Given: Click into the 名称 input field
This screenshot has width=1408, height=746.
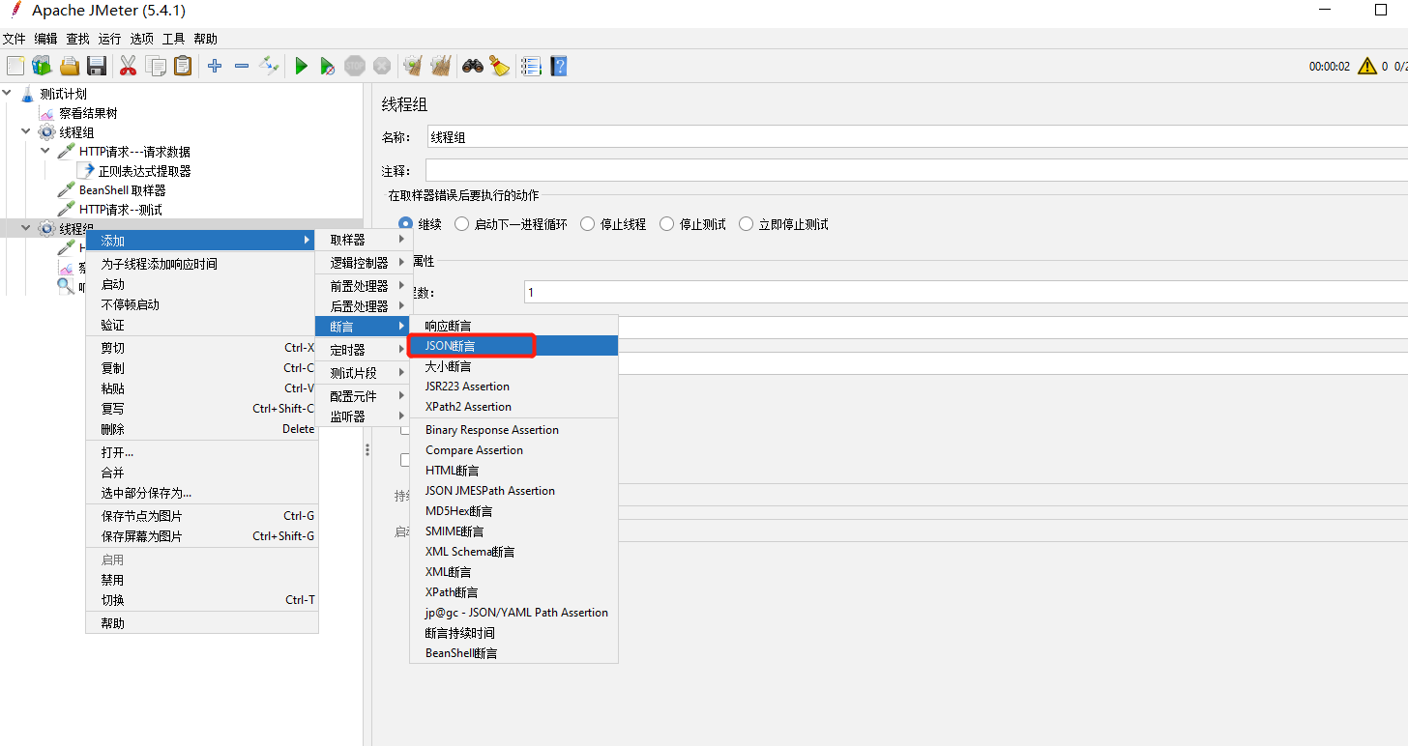Looking at the screenshot, I should (x=917, y=137).
